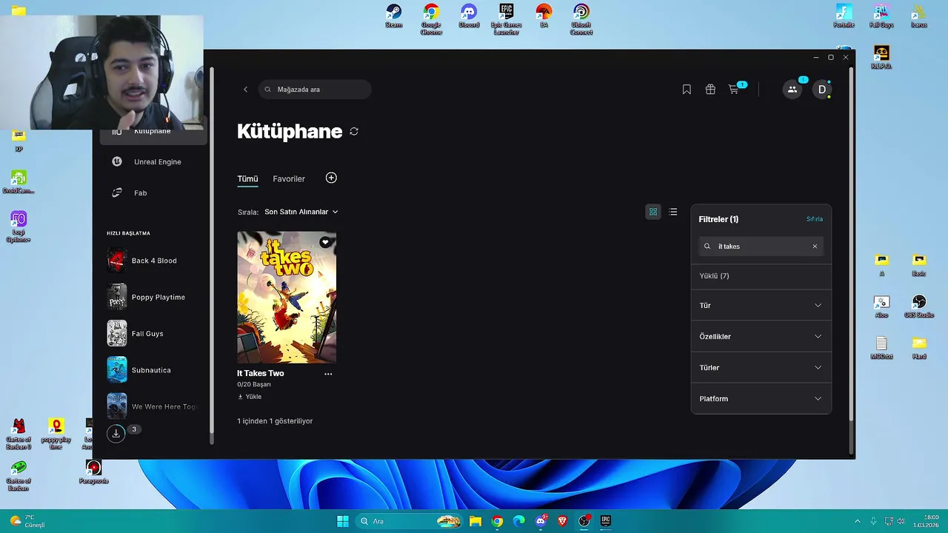Viewport: 948px width, 533px height.
Task: Expand the Özellikler filter section
Action: coord(761,336)
